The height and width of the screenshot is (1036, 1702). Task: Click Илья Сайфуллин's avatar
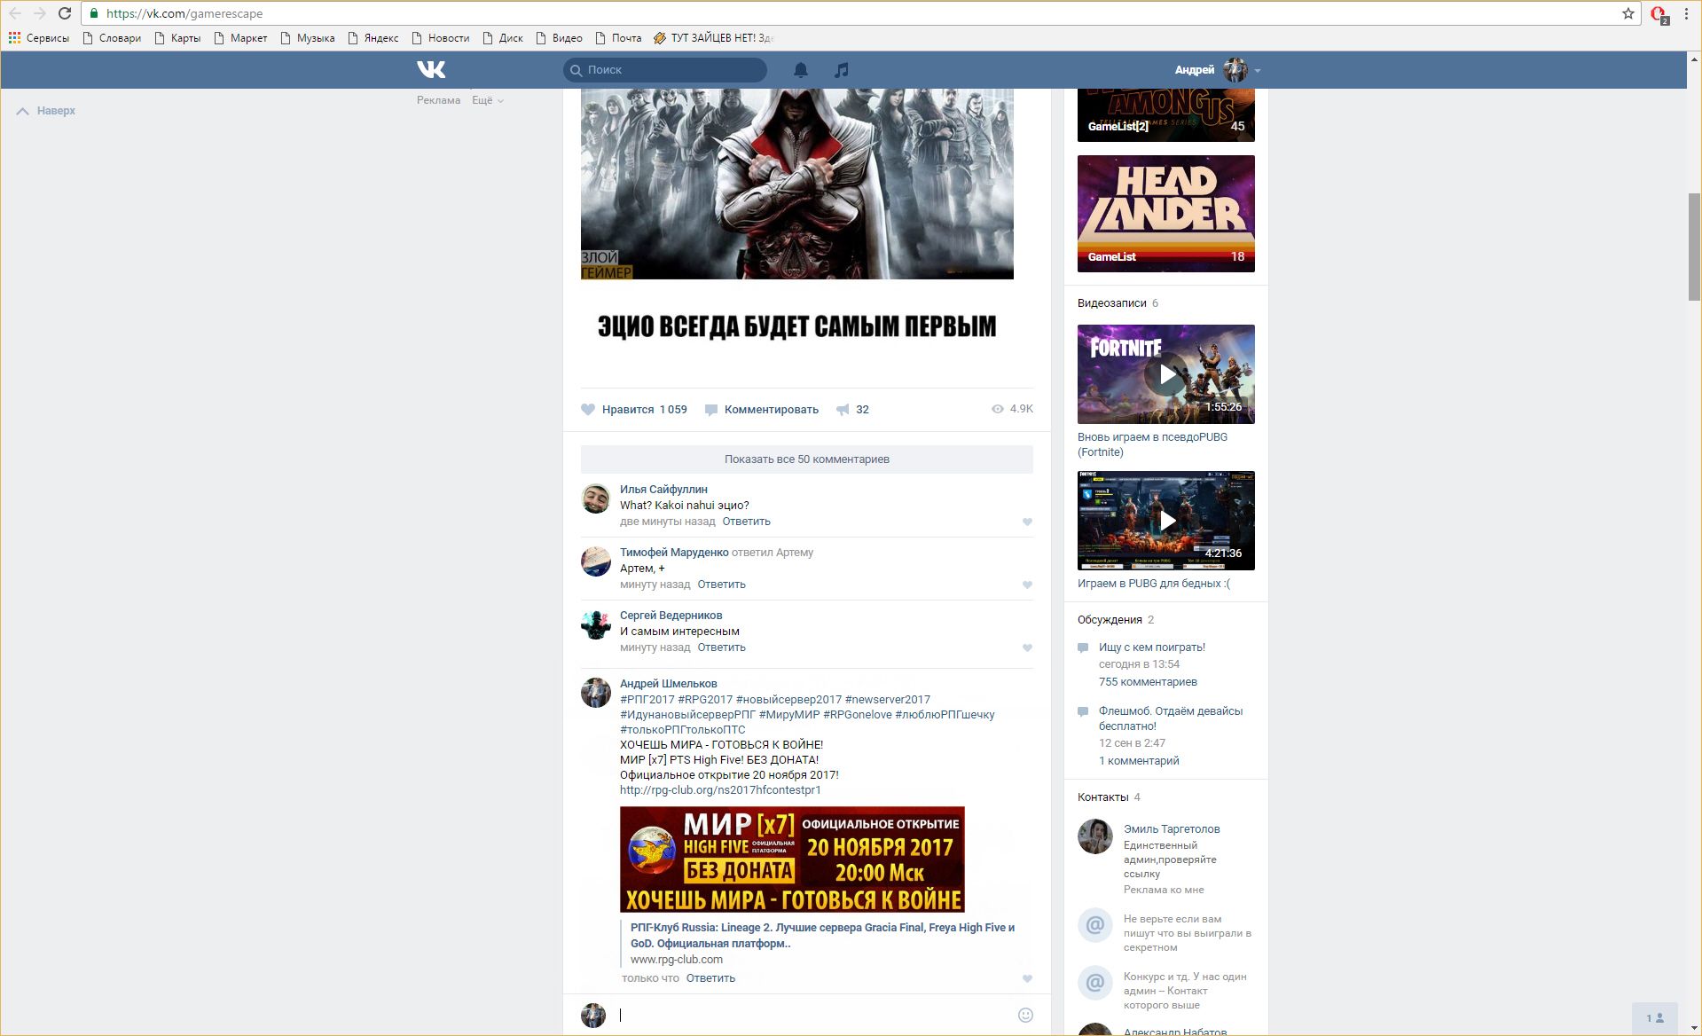(x=595, y=498)
